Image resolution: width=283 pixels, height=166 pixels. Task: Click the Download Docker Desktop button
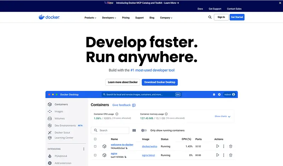[x=160, y=82]
